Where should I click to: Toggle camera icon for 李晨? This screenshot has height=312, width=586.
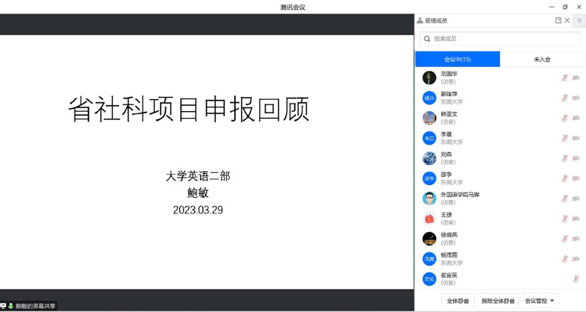coord(576,138)
